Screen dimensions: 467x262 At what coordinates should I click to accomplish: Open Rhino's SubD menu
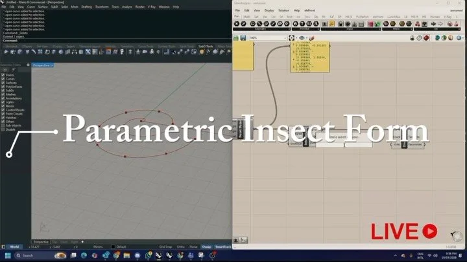pos(54,6)
